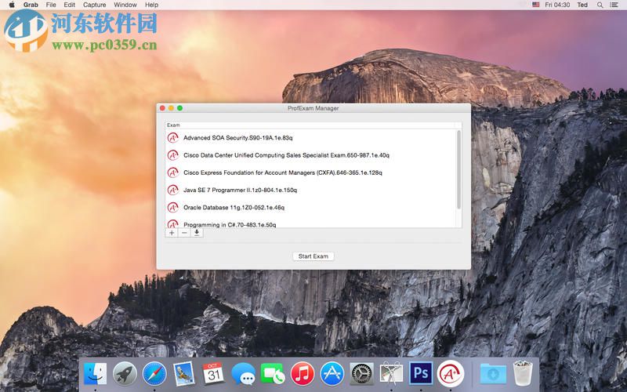The image size is (627, 392).
Task: Click the icon beside Oracle Database 11g exam
Action: tap(172, 207)
